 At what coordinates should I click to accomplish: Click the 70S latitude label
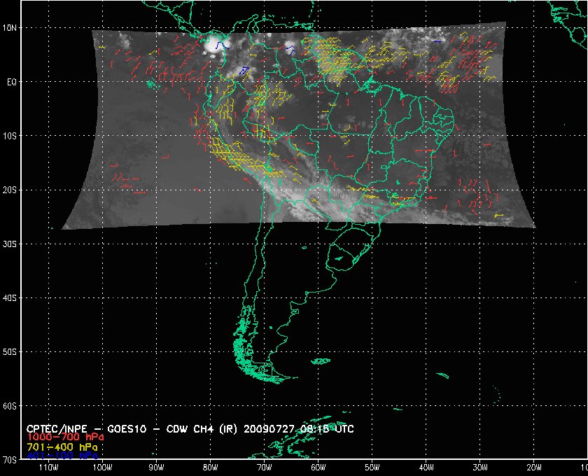(x=10, y=459)
